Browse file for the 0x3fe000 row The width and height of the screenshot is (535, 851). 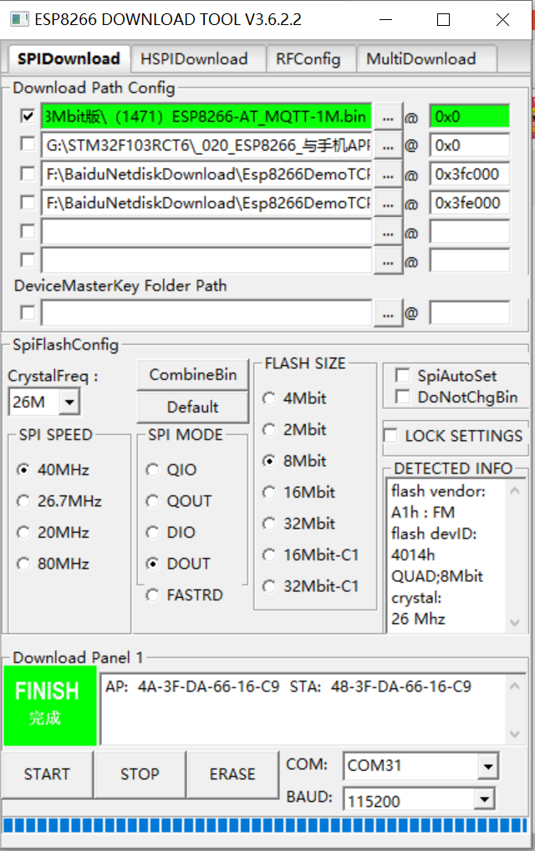(x=388, y=203)
